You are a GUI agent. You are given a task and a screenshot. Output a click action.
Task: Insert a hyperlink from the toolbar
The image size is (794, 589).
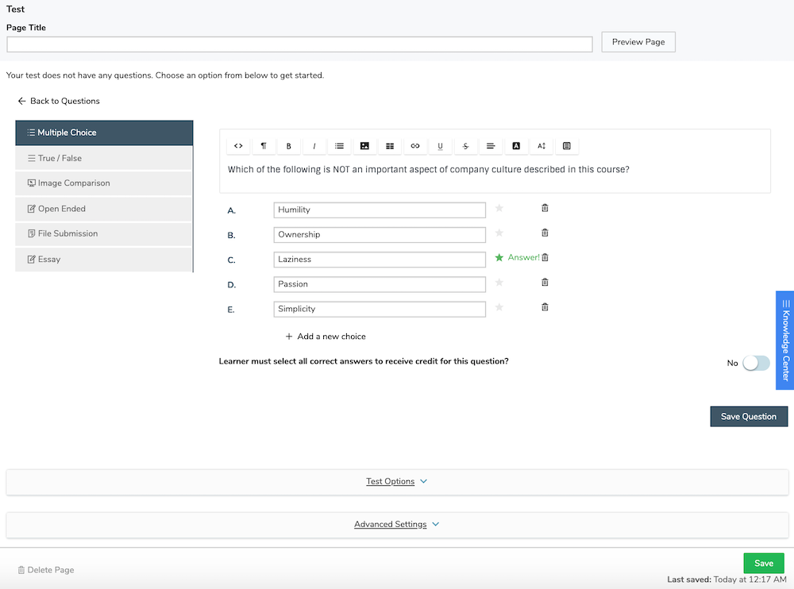click(415, 146)
